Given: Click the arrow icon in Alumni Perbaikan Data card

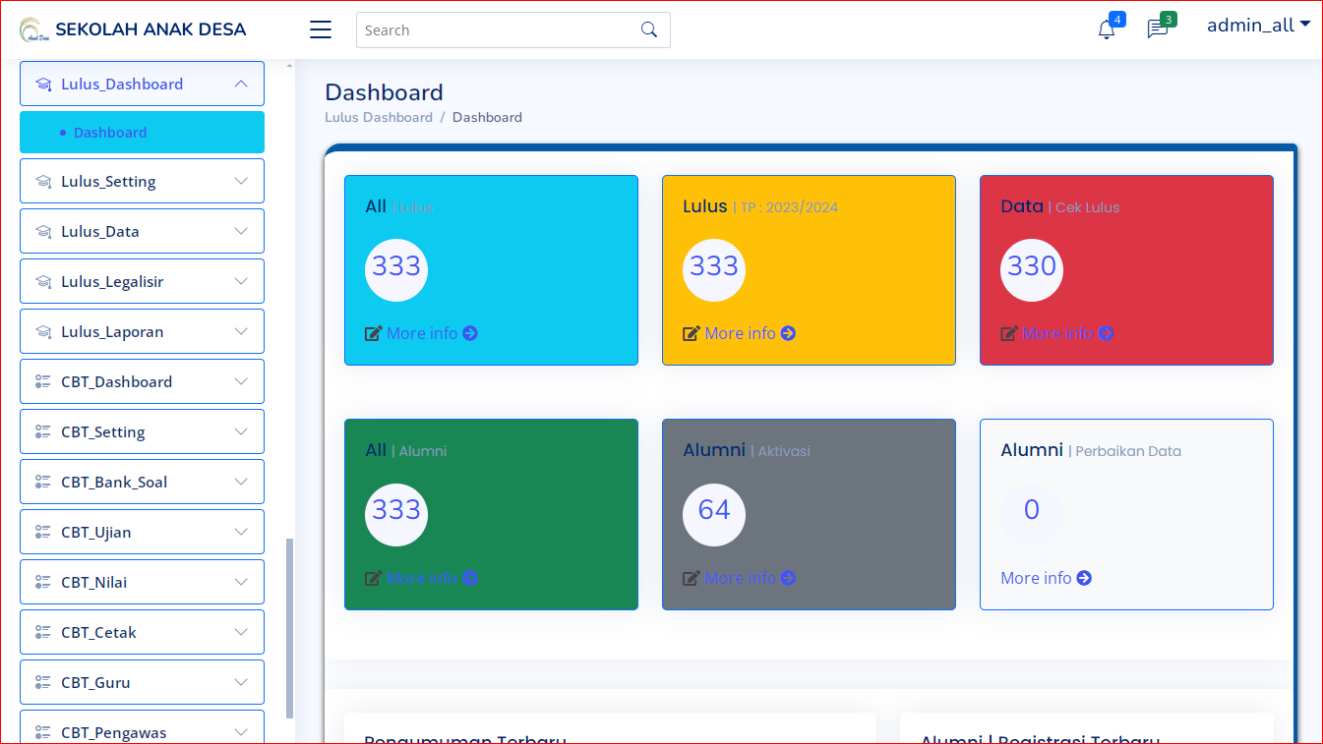Looking at the screenshot, I should pyautogui.click(x=1084, y=578).
